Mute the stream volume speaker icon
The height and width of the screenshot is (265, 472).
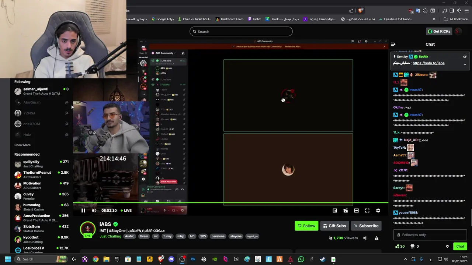click(94, 211)
